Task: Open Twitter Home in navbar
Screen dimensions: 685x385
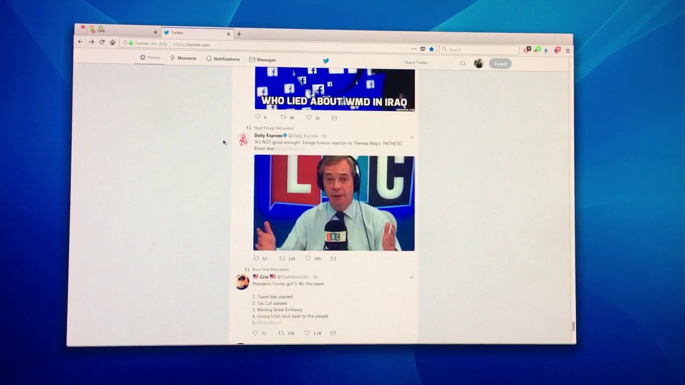Action: 150,57
